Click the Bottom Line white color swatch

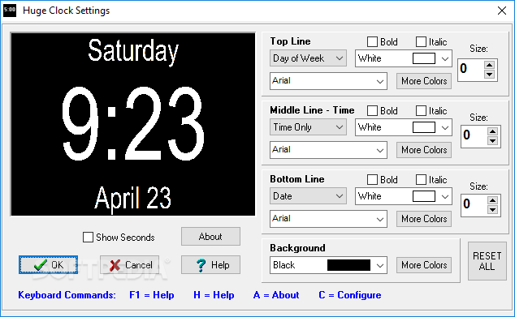(424, 196)
